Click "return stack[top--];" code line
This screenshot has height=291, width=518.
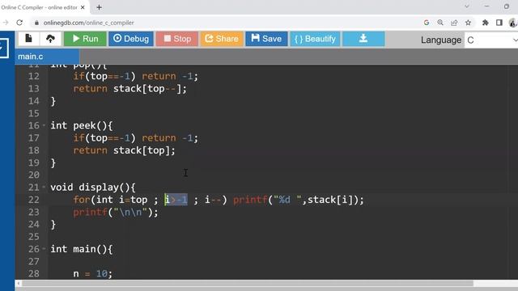(129, 88)
